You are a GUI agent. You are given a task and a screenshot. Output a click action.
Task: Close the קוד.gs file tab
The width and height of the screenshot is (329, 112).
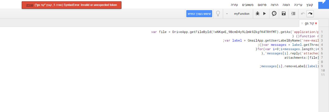tap(302, 23)
